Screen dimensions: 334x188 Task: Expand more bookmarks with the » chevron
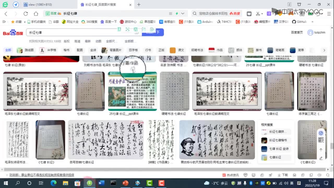pyautogui.click(x=312, y=22)
